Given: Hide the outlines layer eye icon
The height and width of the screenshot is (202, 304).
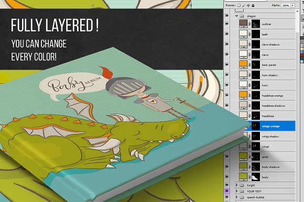Looking at the screenshot, I should click(226, 24).
